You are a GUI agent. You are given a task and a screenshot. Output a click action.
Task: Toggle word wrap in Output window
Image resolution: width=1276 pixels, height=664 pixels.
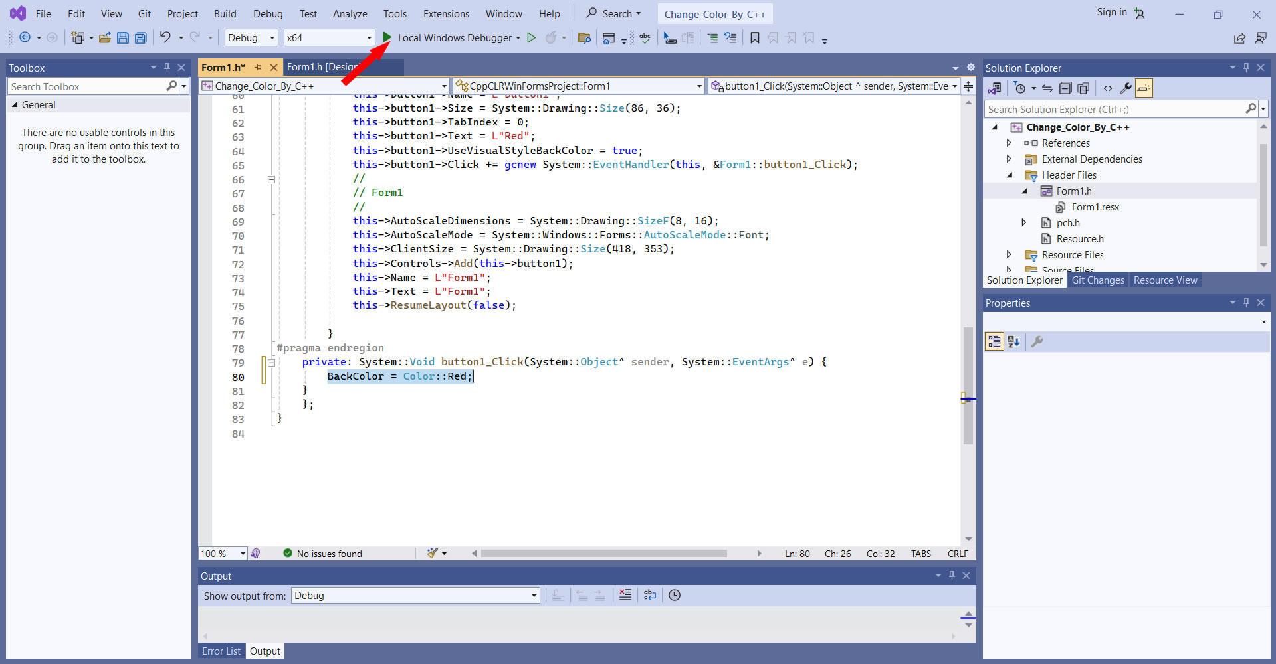650,596
